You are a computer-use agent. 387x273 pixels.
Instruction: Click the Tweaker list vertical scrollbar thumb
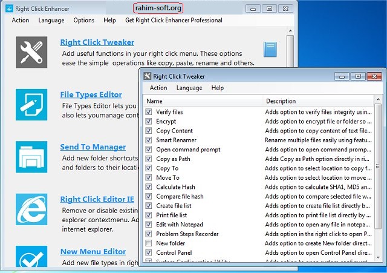point(378,166)
